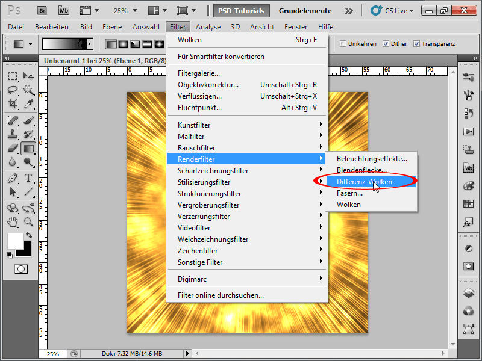482x361 pixels.
Task: Click Filter online durchsuchen...
Action: (x=247, y=295)
